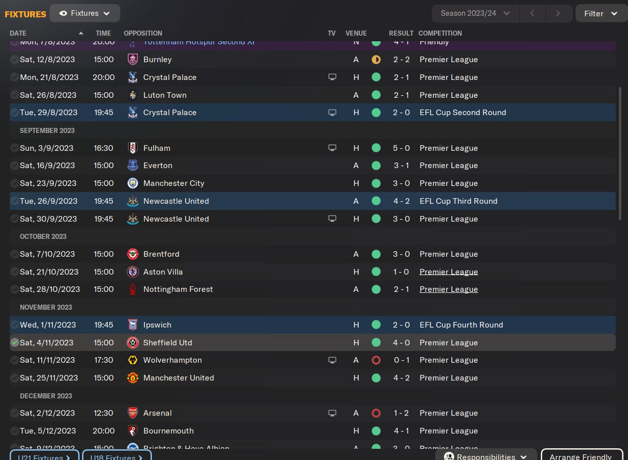The height and width of the screenshot is (460, 628).
Task: Click the Fulham club crest
Action: pos(133,148)
